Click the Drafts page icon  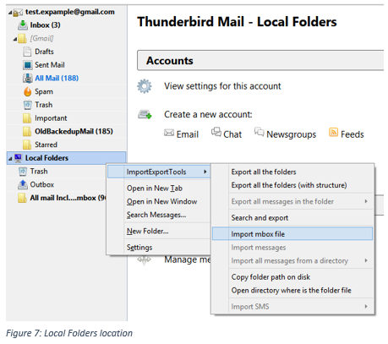click(x=27, y=52)
